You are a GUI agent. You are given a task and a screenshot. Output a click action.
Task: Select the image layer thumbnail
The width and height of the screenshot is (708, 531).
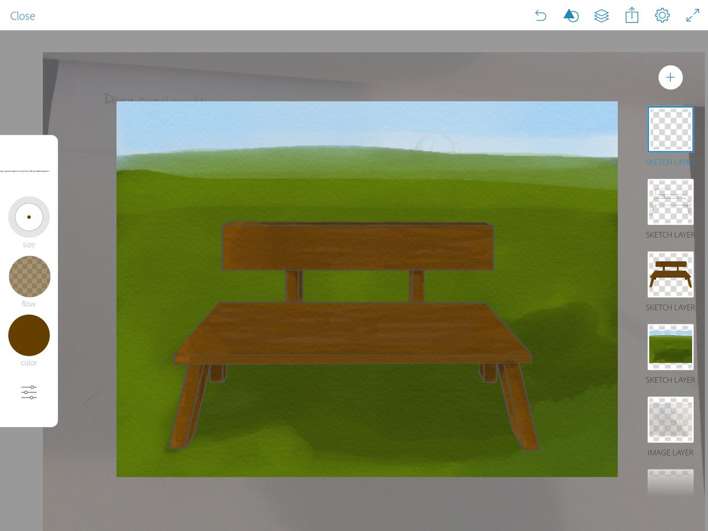(x=670, y=419)
